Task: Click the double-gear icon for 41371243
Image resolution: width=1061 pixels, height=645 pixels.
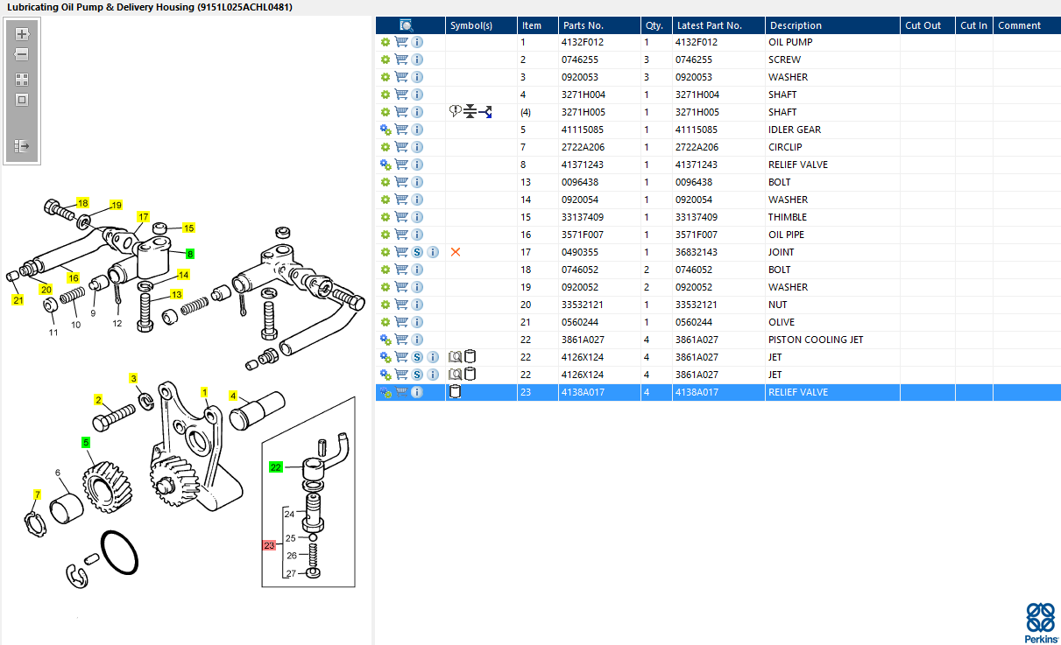Action: click(x=385, y=165)
